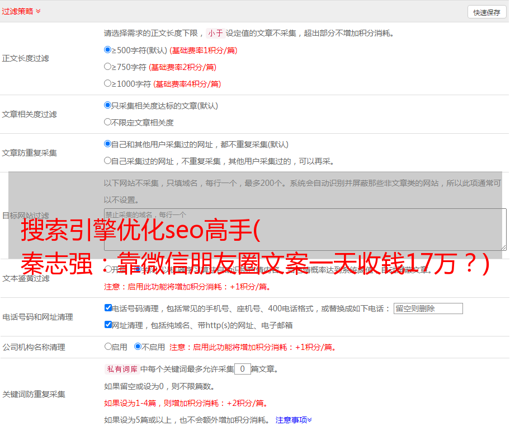Expand the 注意事项 link

pyautogui.click(x=294, y=420)
